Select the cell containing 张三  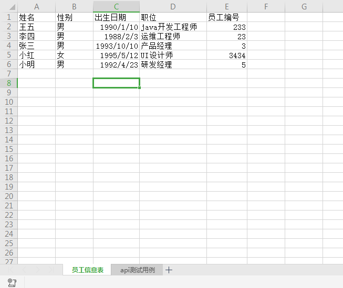pos(37,46)
